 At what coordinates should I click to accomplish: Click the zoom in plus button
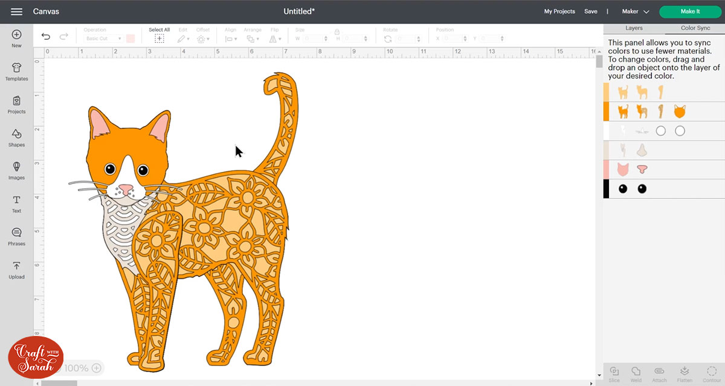tap(97, 368)
